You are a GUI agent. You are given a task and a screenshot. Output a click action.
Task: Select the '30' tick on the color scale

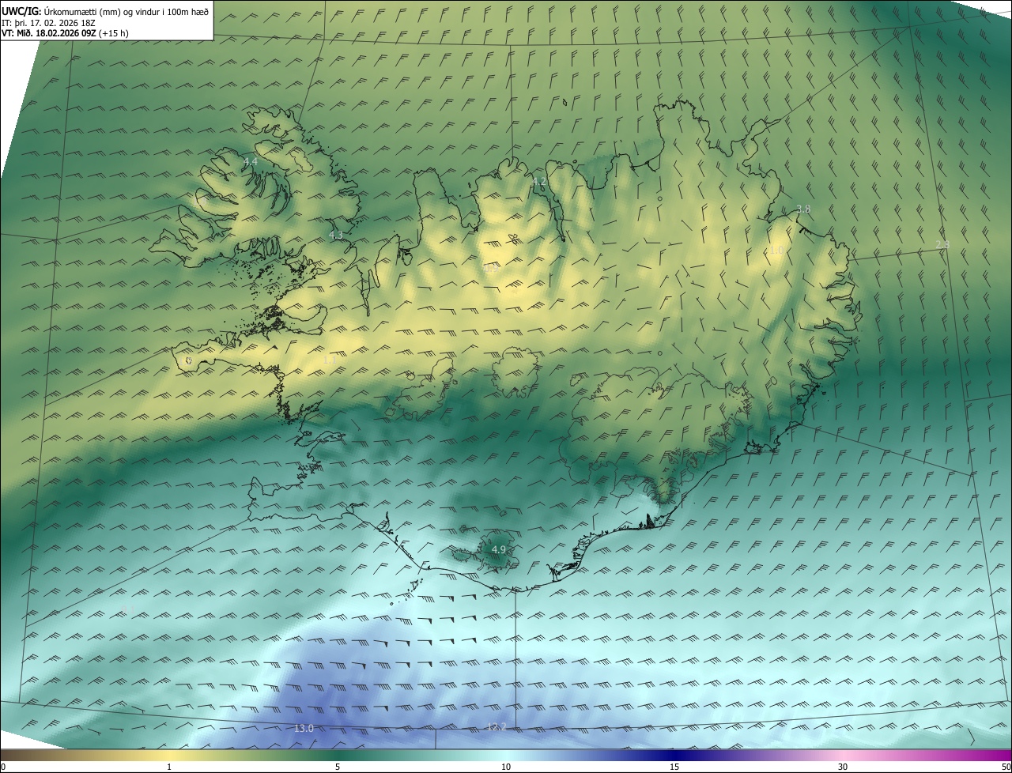tap(843, 767)
